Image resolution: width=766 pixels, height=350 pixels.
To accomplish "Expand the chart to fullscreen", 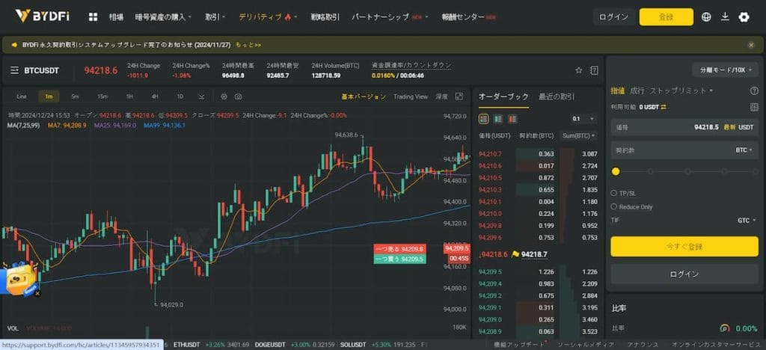I will coord(459,96).
